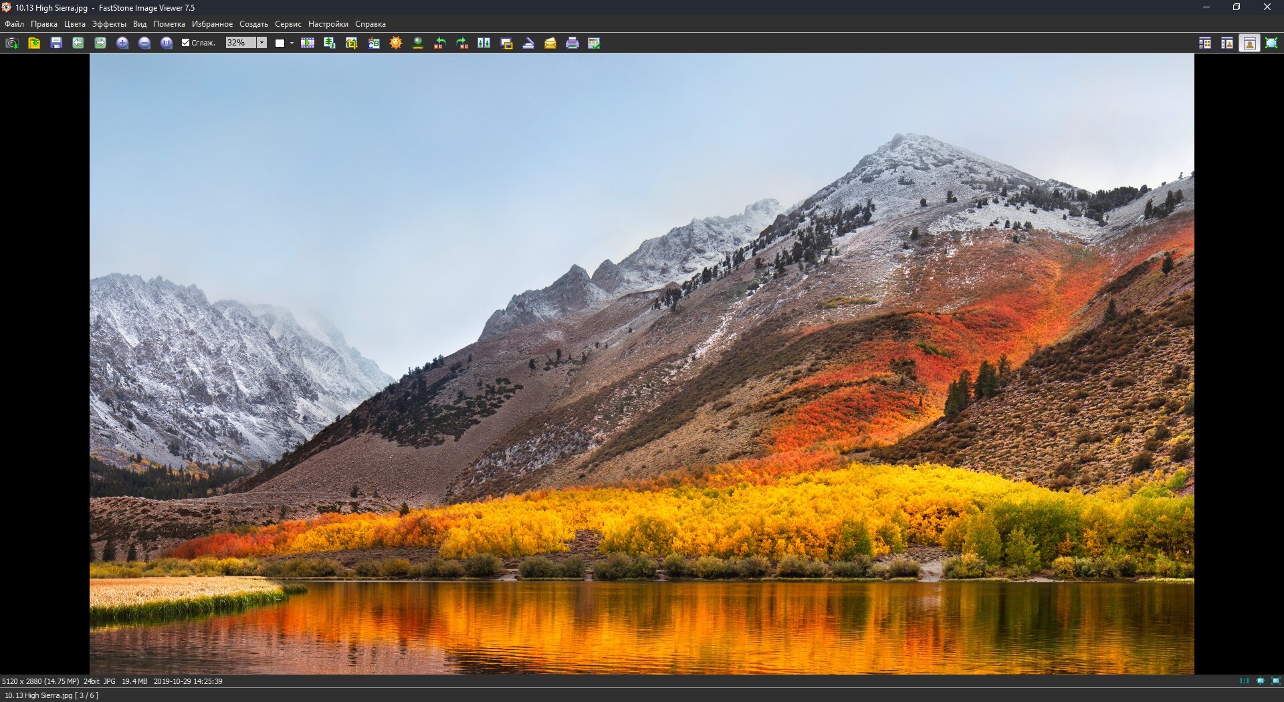The image size is (1284, 702).
Task: Click the FastStone app icon in title bar
Action: [7, 7]
